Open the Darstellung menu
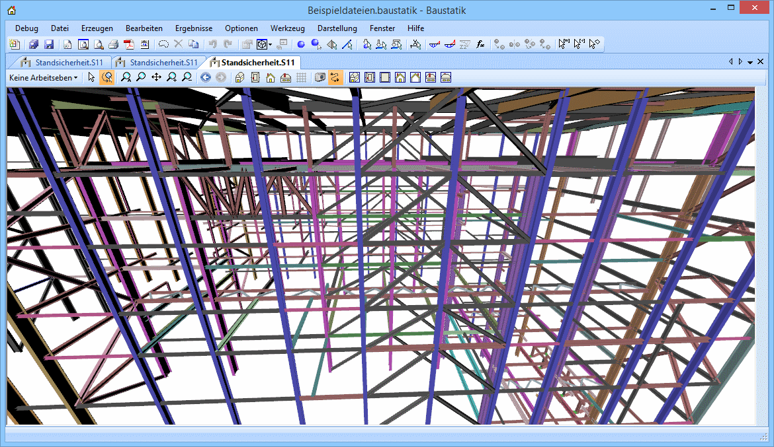 pos(337,28)
